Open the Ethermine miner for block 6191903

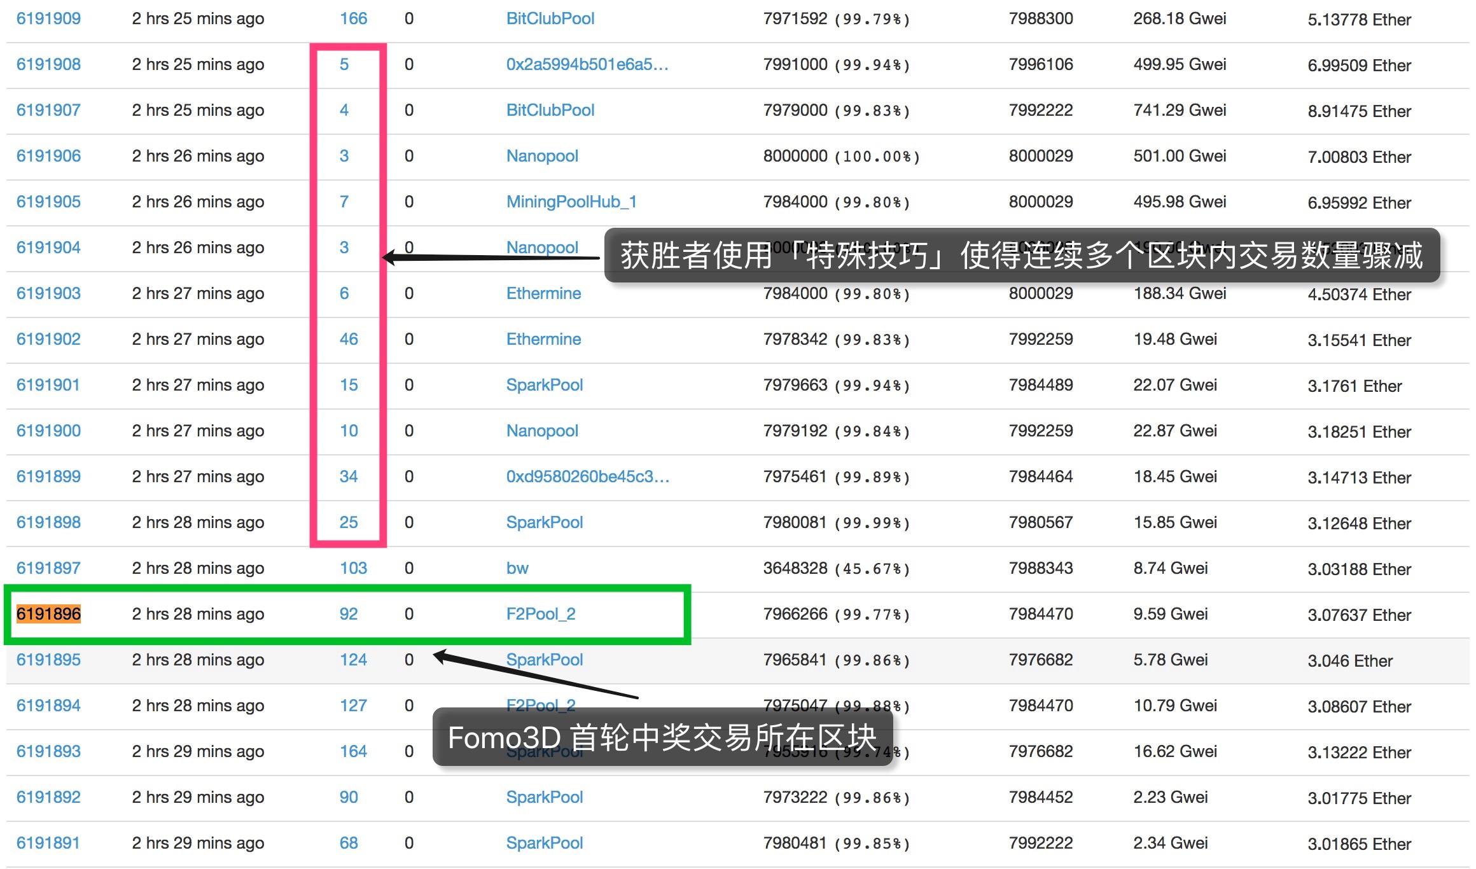click(543, 293)
